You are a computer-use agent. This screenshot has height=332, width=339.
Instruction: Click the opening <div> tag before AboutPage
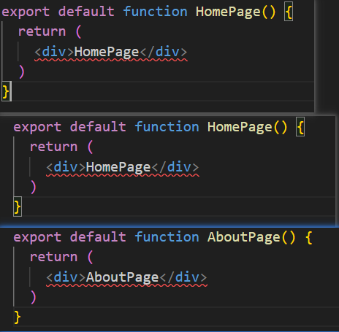point(66,277)
